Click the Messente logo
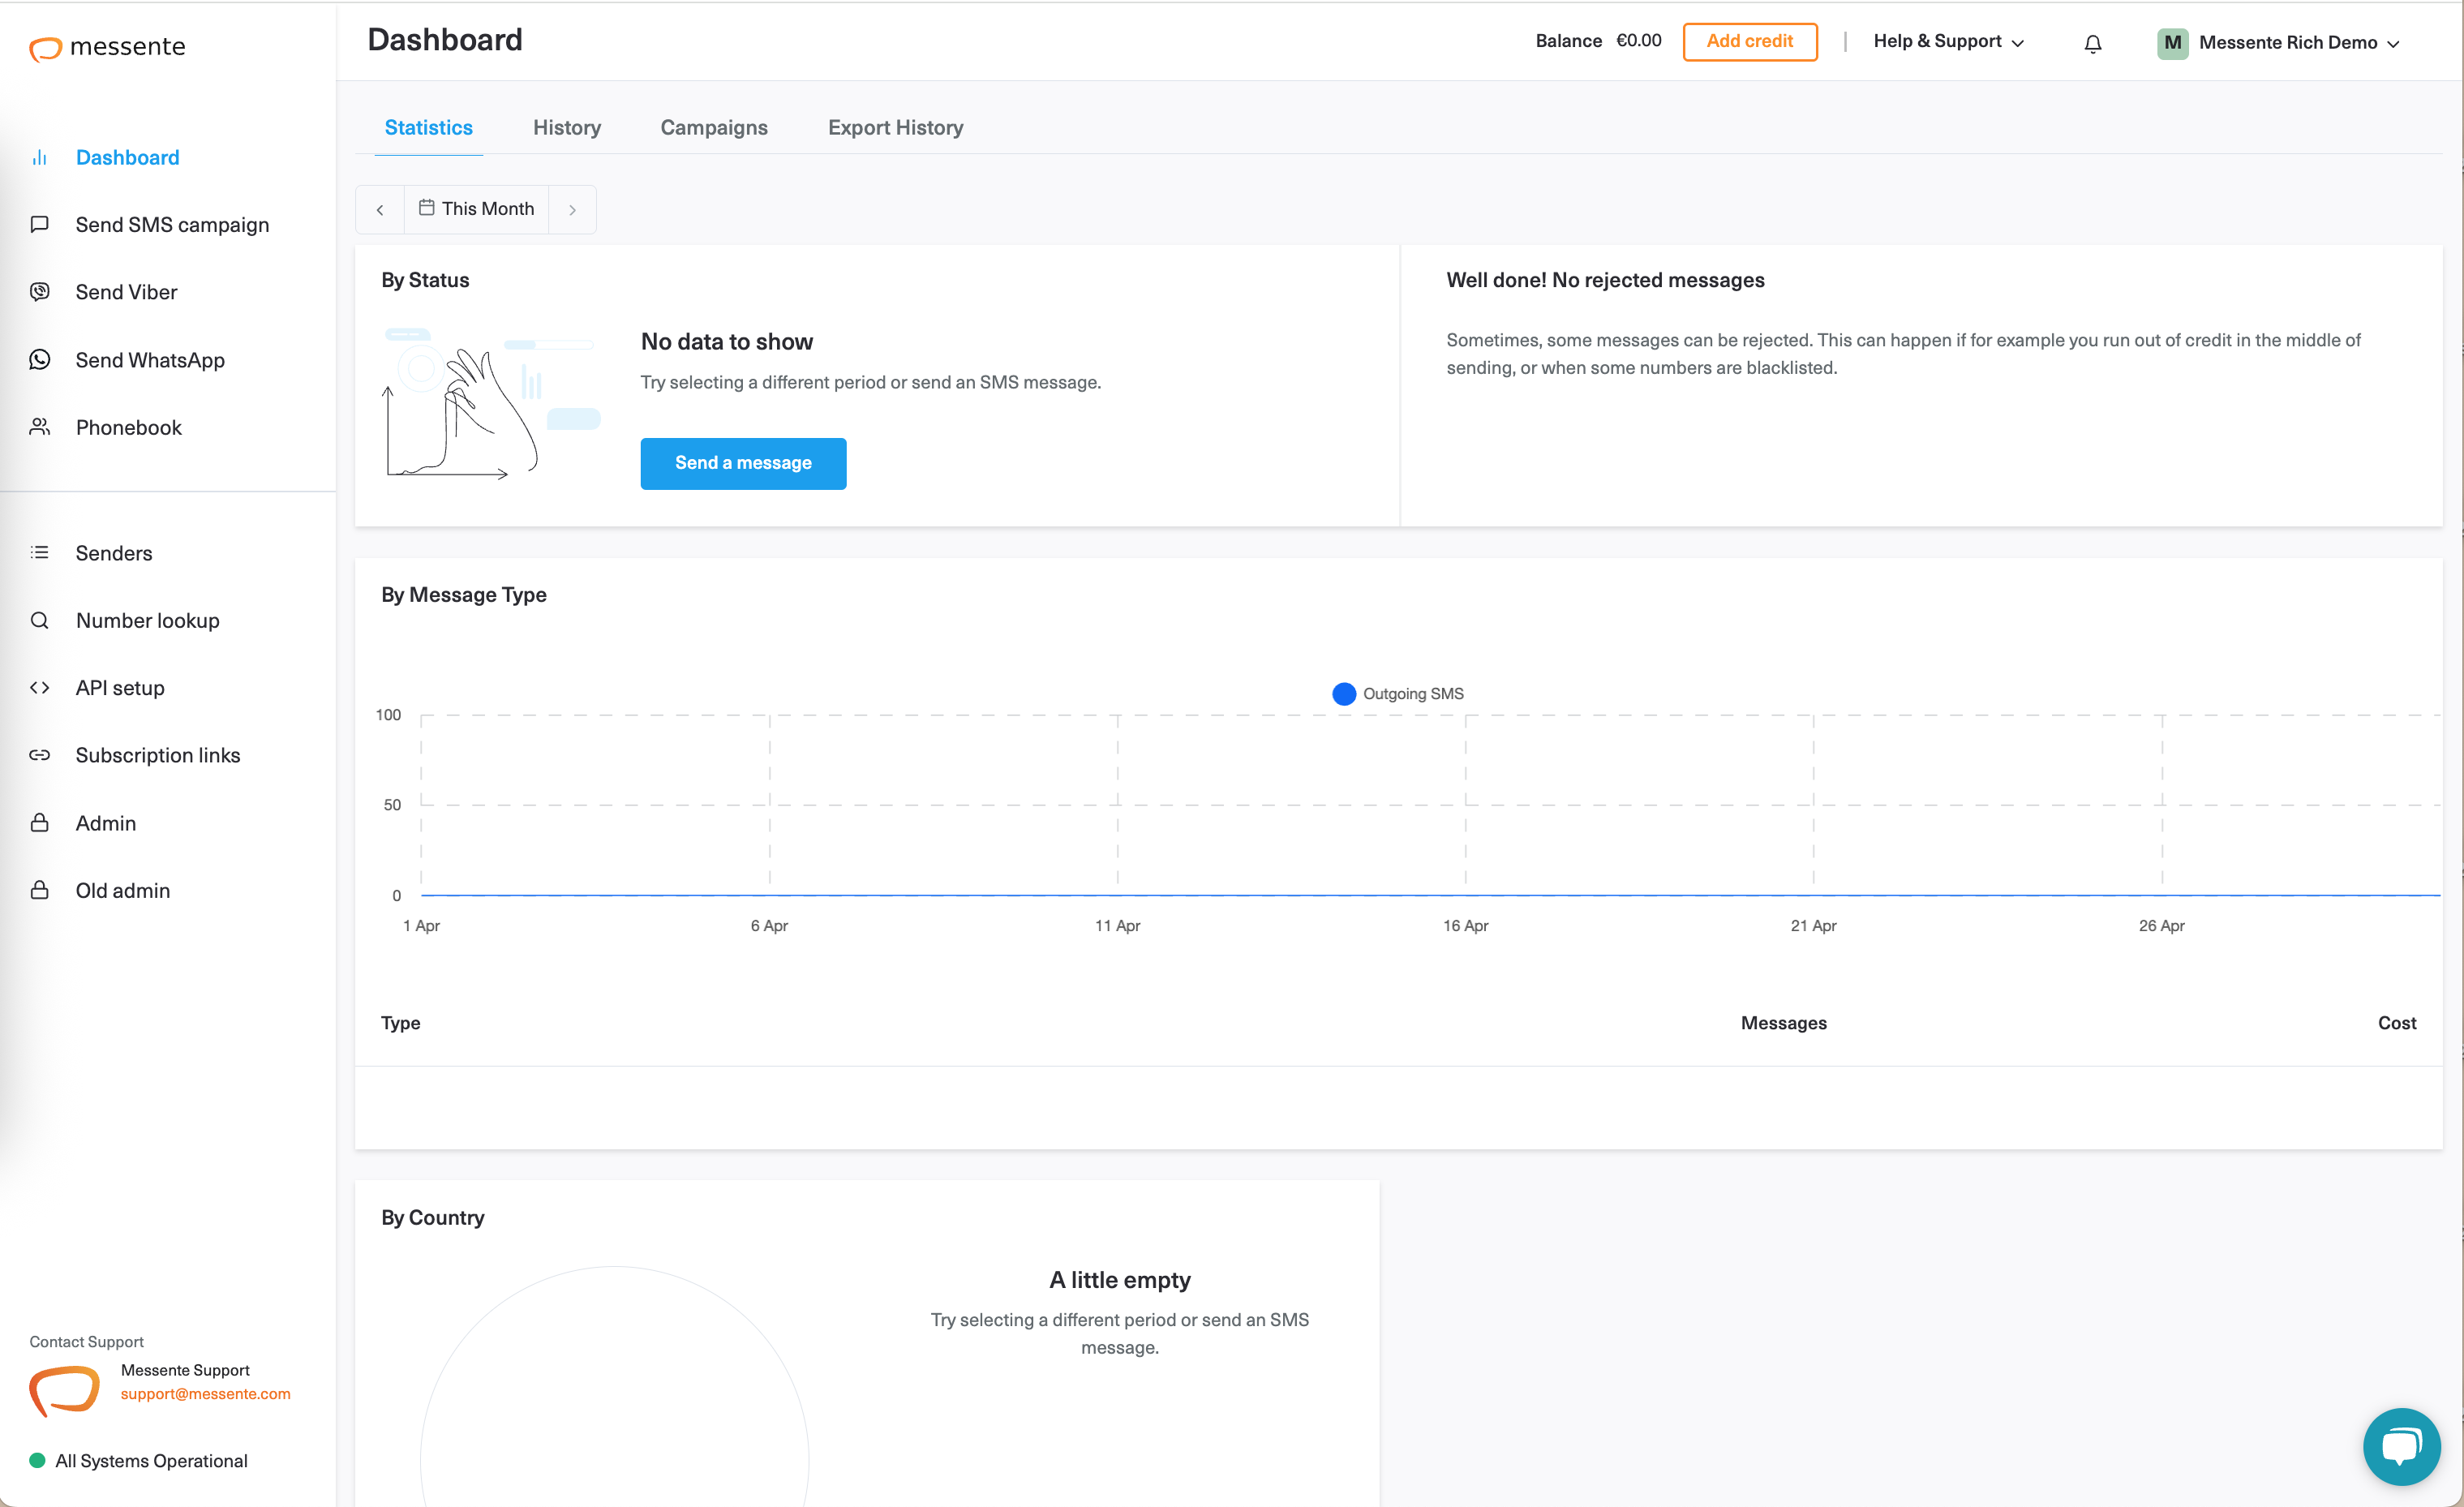Viewport: 2464px width, 1507px height. [x=107, y=47]
